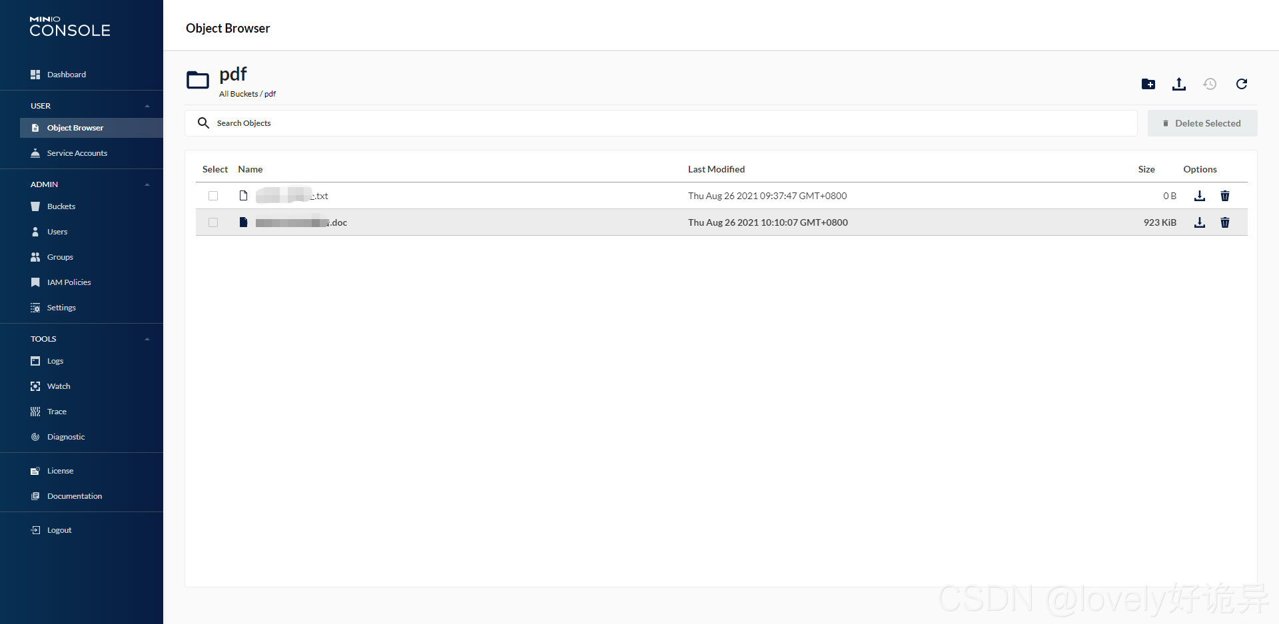Click the Diagnostic spiral icon
Viewport: 1279px width, 624px height.
tap(35, 437)
